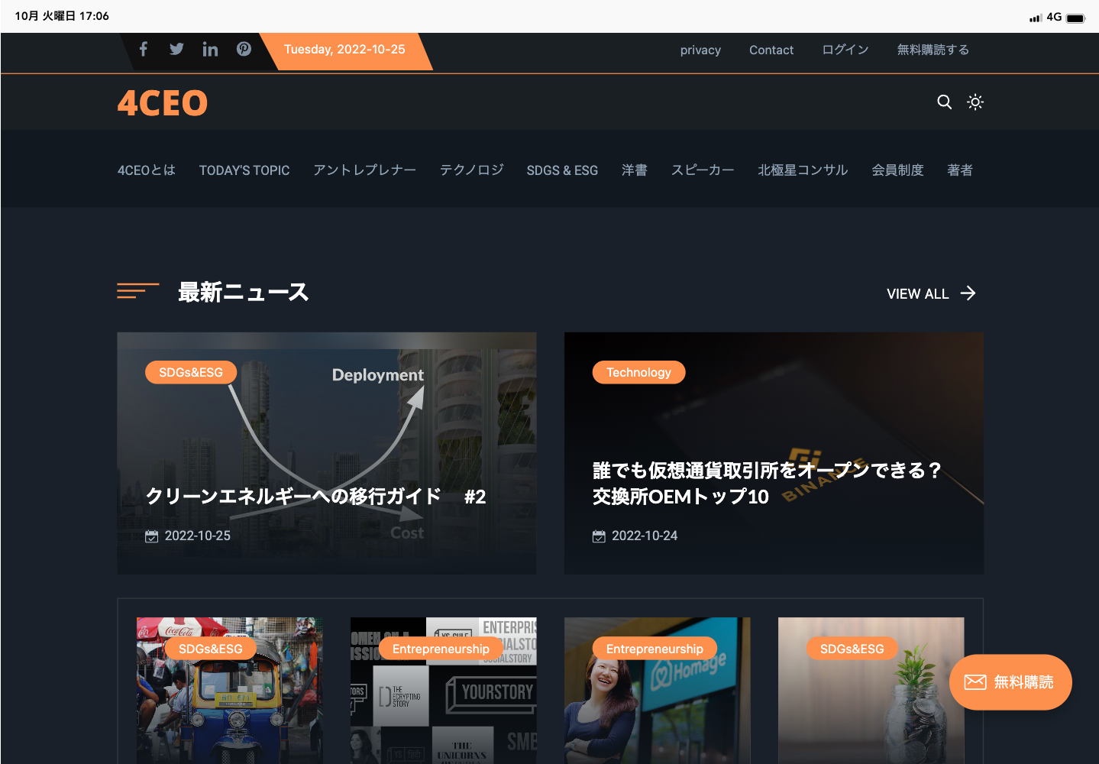The image size is (1099, 764).
Task: Click the envelope icon on 無料購読 button
Action: [x=975, y=682]
